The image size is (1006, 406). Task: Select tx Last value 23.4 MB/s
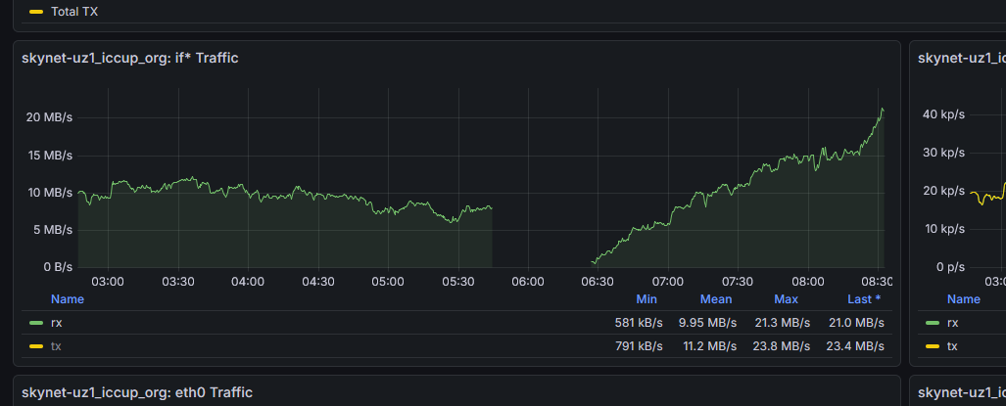pyautogui.click(x=855, y=345)
